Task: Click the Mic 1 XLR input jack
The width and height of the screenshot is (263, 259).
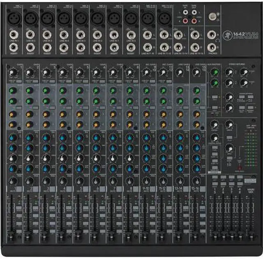Action: click(13, 18)
